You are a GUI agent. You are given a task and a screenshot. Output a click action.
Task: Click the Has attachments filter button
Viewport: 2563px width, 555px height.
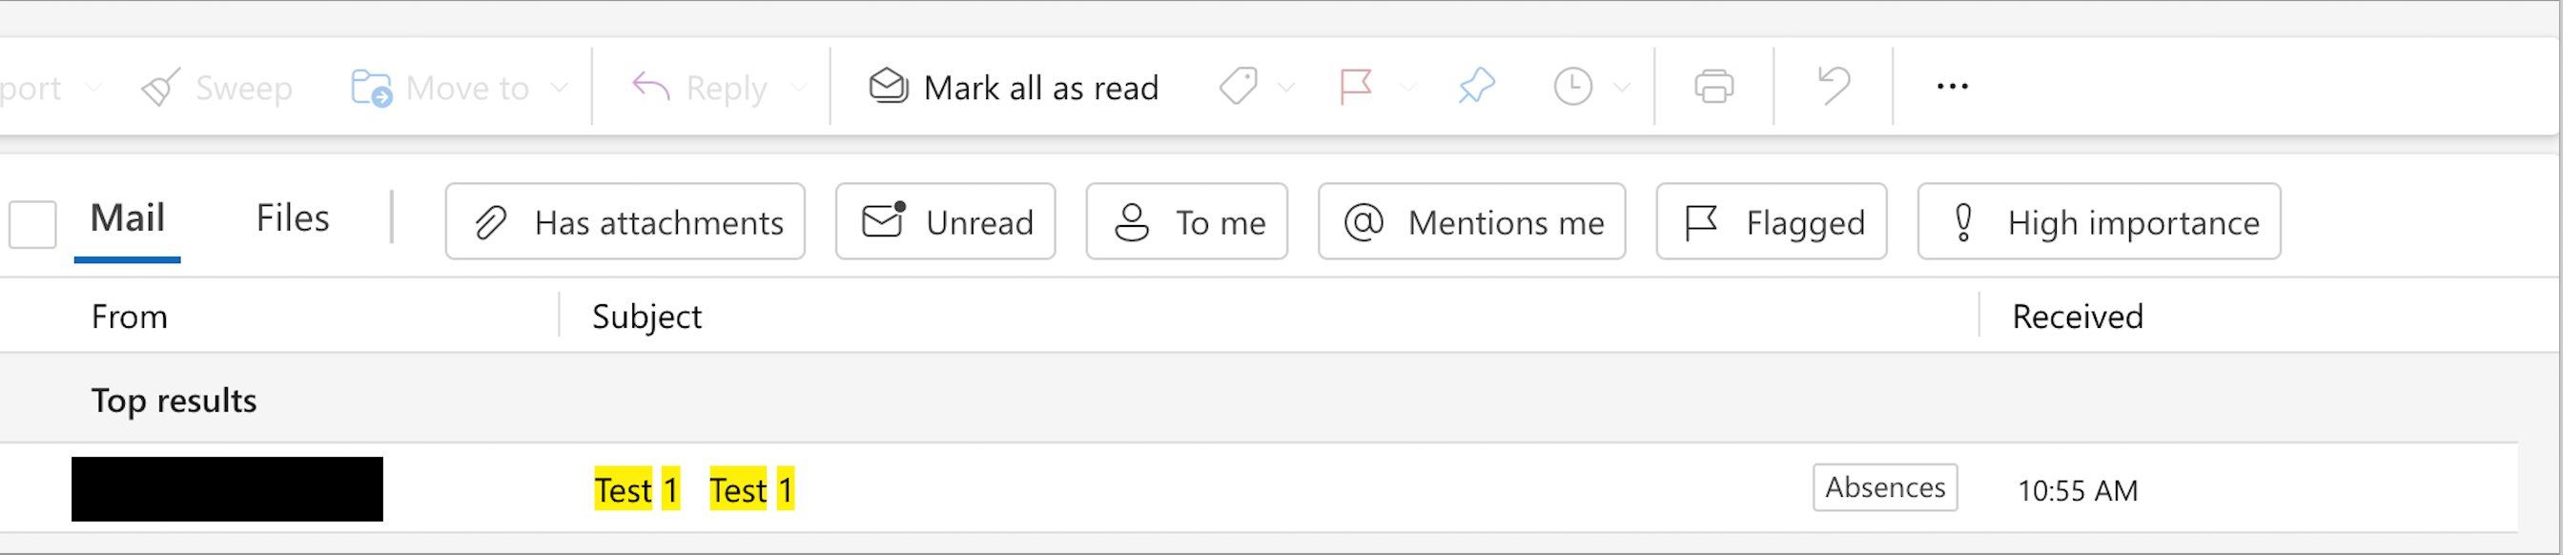click(x=624, y=222)
